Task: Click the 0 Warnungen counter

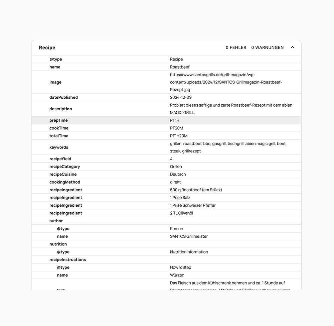Action: (267, 47)
